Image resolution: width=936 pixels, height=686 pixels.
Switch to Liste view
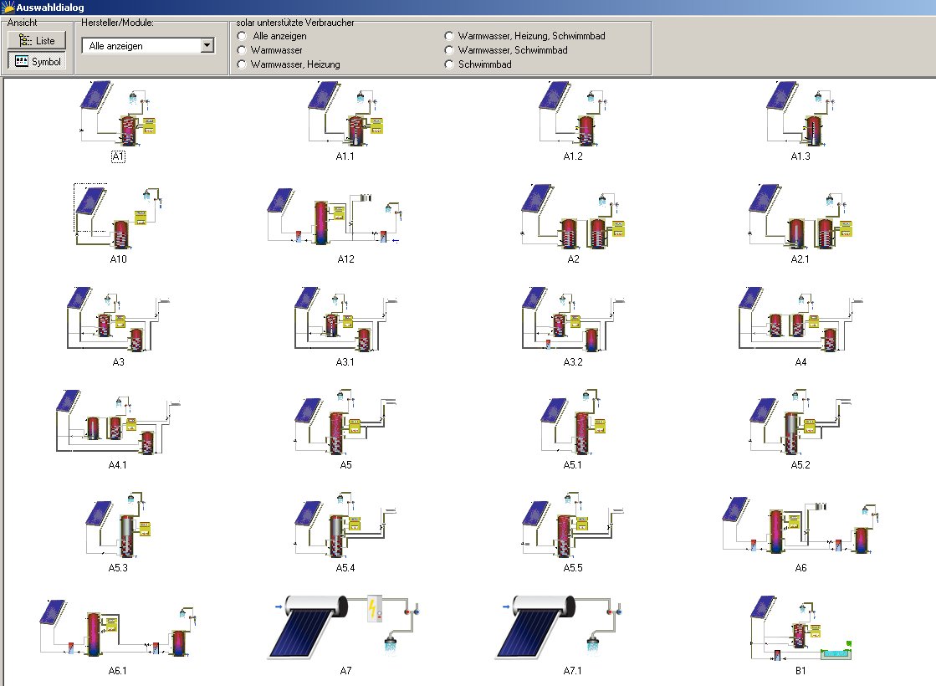38,40
